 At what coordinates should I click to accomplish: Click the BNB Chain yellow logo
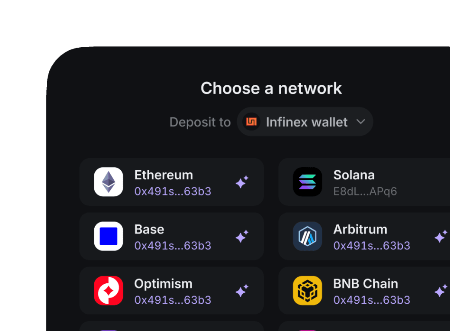pyautogui.click(x=307, y=291)
